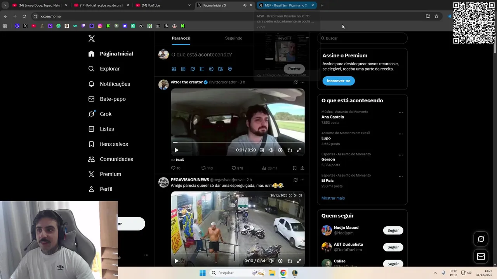
Task: Open Bate-papo messages
Action: (x=107, y=99)
